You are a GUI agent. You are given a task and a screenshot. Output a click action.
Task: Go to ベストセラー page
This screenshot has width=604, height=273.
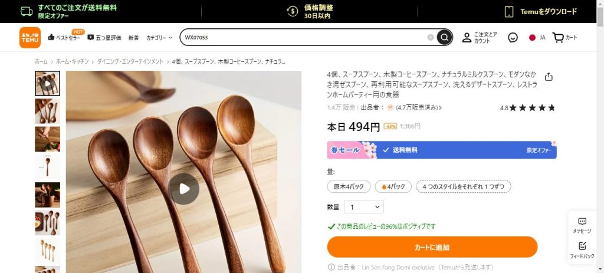pyautogui.click(x=64, y=38)
